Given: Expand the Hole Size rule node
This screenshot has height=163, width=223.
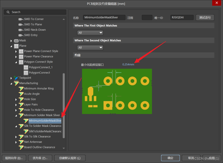Looking at the screenshot, I should coord(16,99).
